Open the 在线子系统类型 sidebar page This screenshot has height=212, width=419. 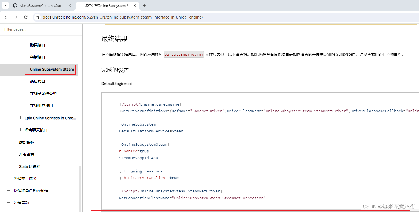[43, 94]
